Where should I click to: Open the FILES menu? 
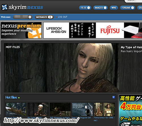click(x=85, y=8)
